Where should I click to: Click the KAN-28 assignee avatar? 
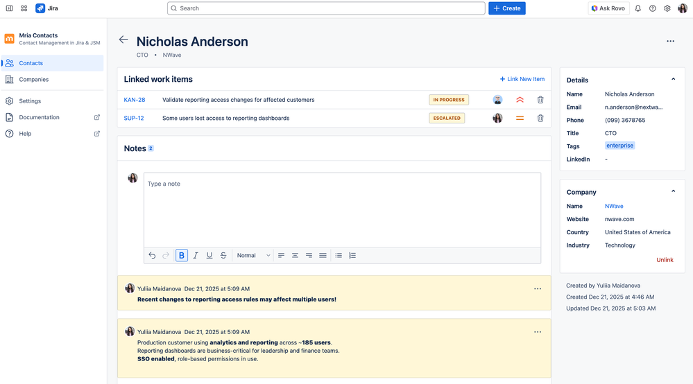tap(497, 100)
